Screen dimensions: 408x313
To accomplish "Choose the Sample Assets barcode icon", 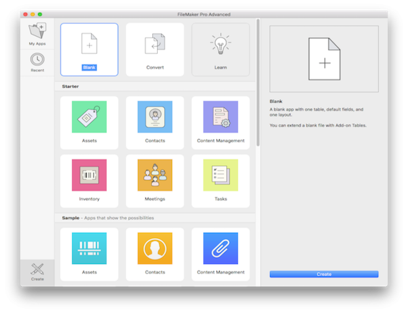I will tap(89, 248).
